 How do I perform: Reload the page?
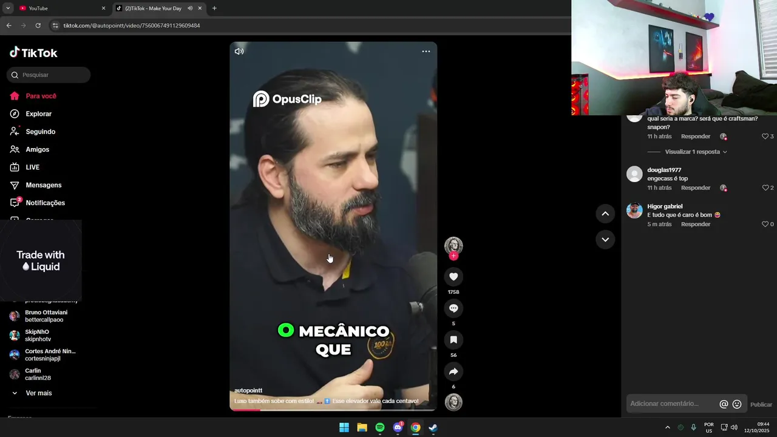click(x=38, y=25)
